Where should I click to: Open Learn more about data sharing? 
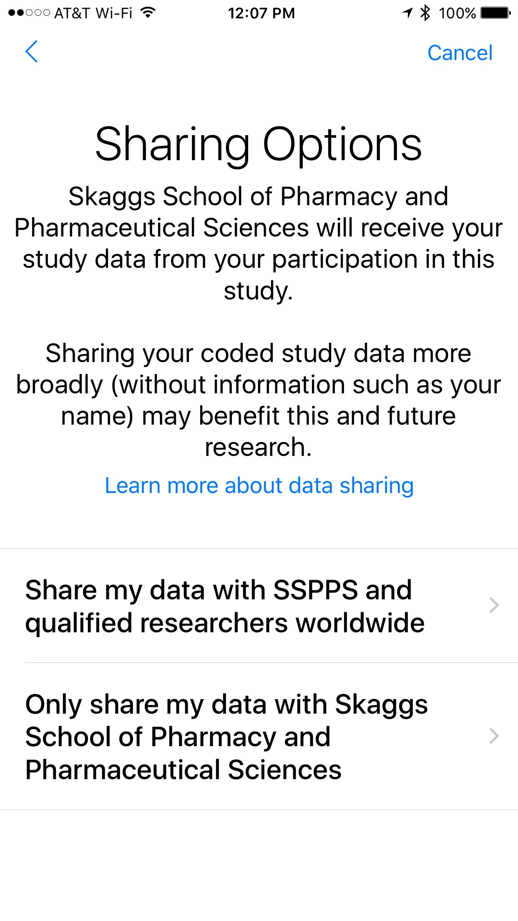pos(259,486)
